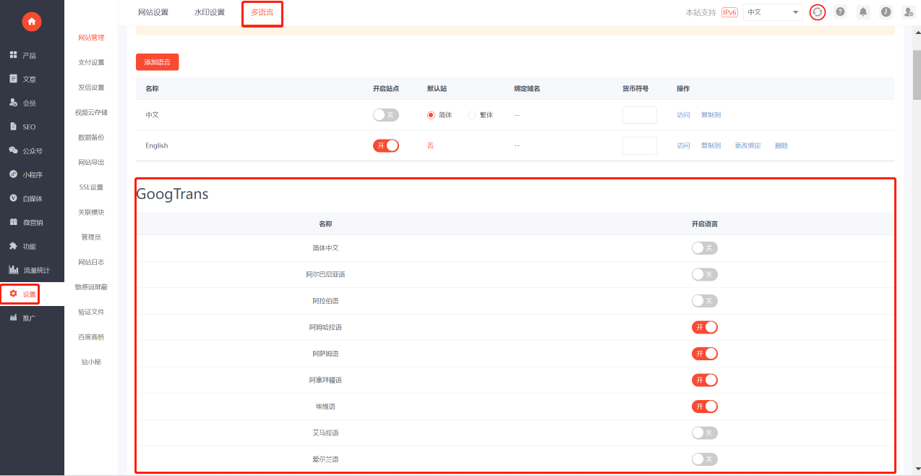This screenshot has height=476, width=921.
Task: Turn off the English site toggle
Action: click(386, 145)
